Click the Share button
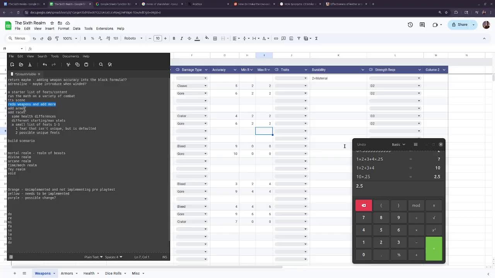 [x=460, y=25]
